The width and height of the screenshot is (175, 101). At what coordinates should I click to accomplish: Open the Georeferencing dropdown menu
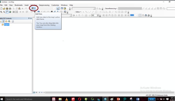(x=111, y=9)
